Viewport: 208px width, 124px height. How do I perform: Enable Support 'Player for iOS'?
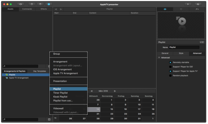pyautogui.click(x=170, y=67)
